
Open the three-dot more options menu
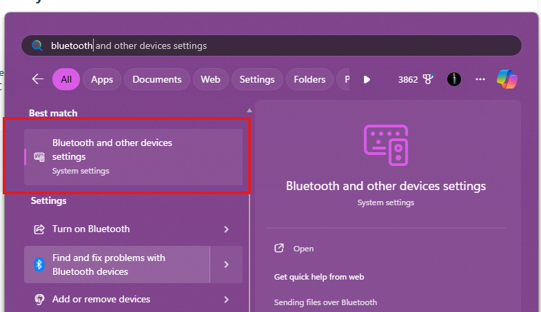click(480, 79)
